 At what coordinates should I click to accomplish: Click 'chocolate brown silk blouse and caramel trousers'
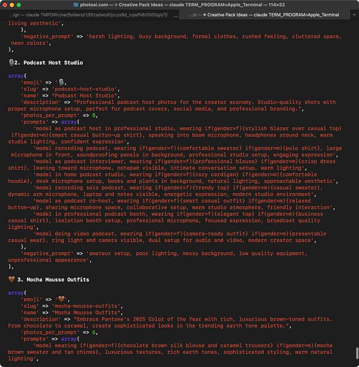195,345
